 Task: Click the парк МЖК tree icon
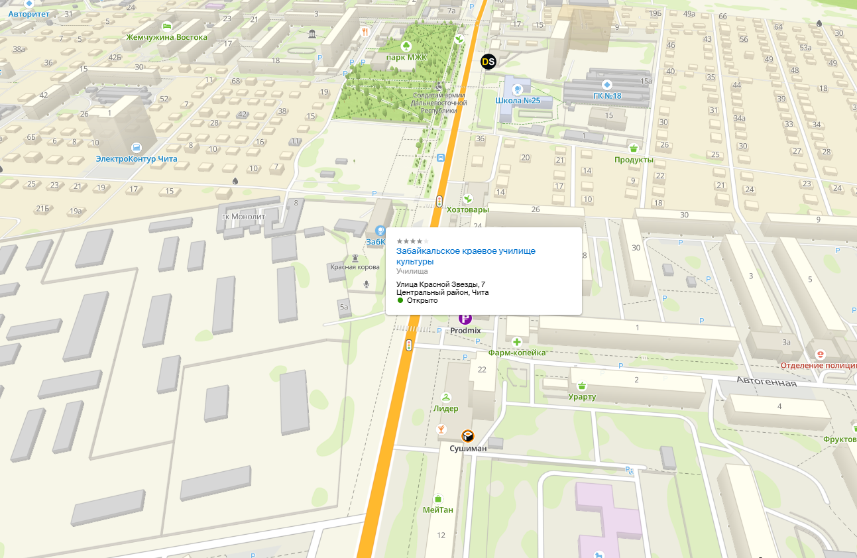pyautogui.click(x=407, y=46)
